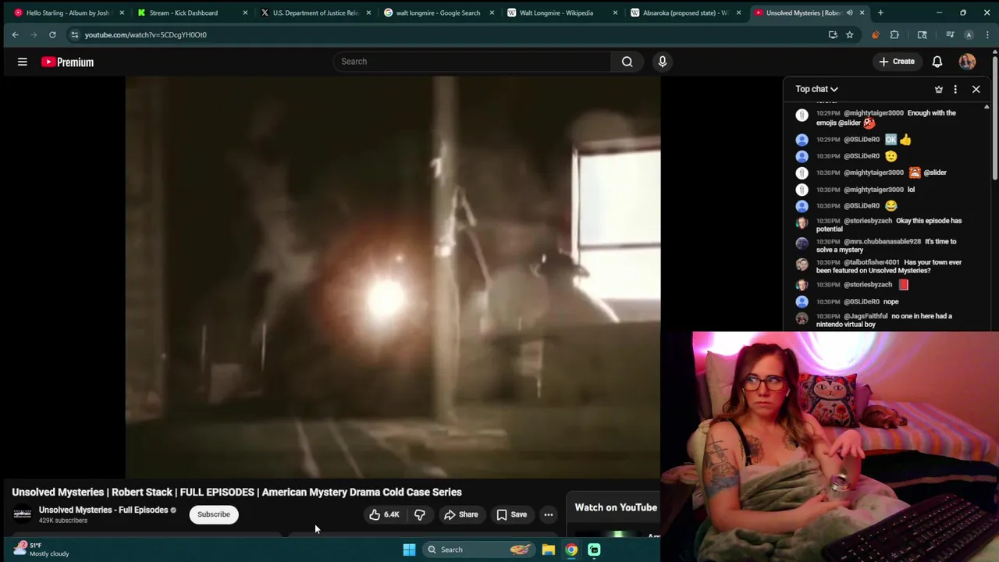Start voice search with microphone
Screen dimensions: 999x562
pos(663,62)
